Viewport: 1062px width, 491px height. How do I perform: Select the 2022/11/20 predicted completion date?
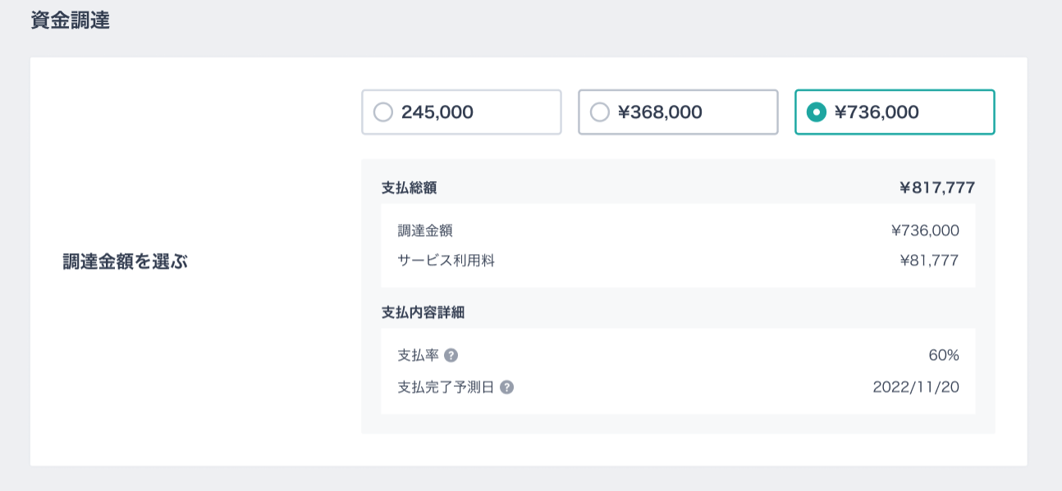coord(916,387)
